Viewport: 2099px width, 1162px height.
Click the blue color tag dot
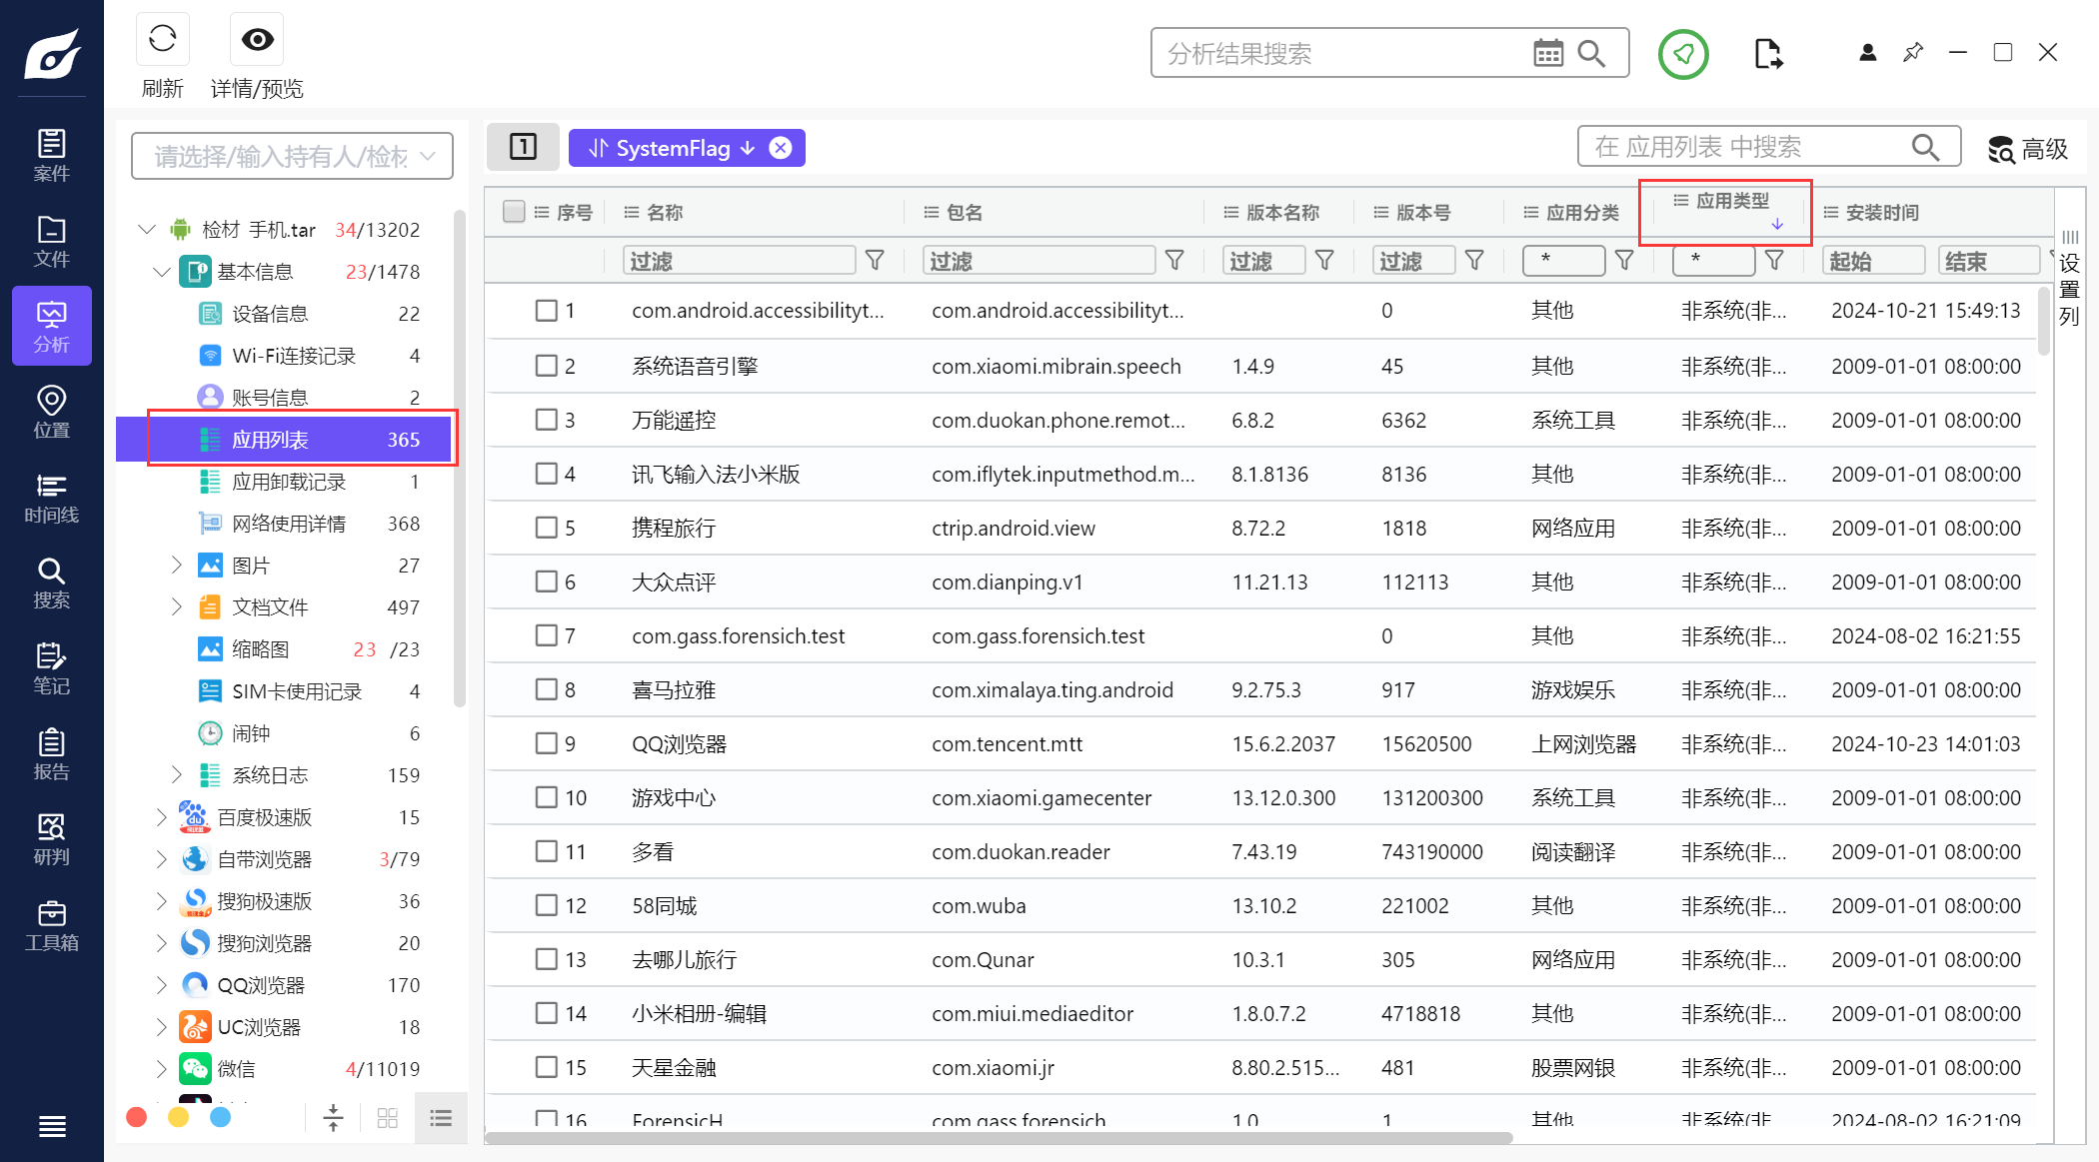[x=221, y=1117]
